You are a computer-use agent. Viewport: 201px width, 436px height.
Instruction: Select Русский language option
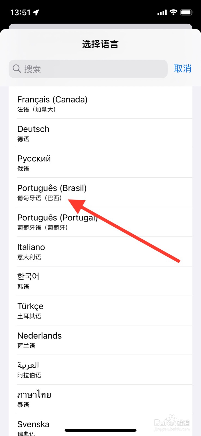[x=100, y=163]
